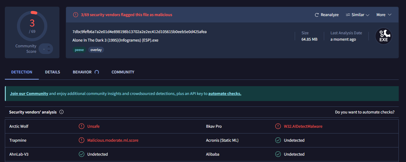Click the AhnLab-V3 vendor name
Viewport: 406px width, 162px height.
19,154
